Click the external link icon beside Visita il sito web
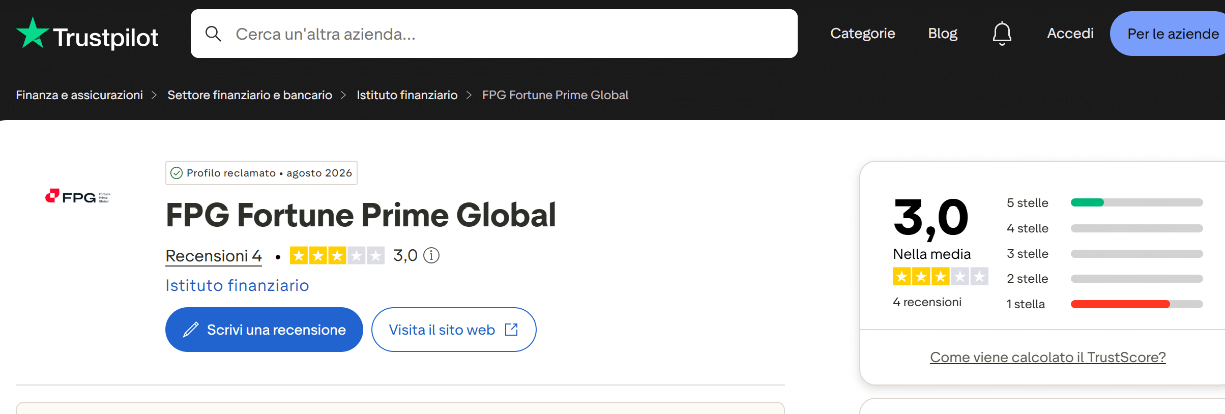This screenshot has width=1225, height=414. [x=511, y=330]
